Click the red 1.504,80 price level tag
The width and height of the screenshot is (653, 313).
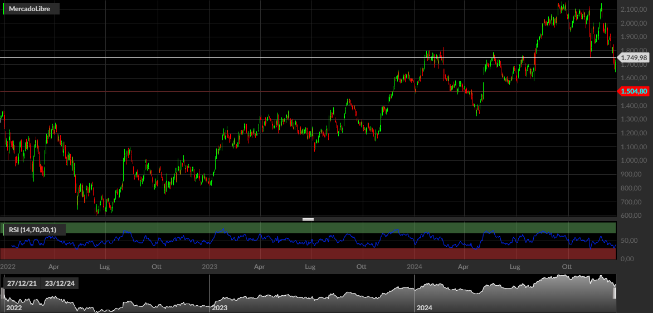pos(633,91)
